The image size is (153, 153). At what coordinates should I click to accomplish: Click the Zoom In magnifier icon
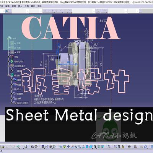(76, 147)
